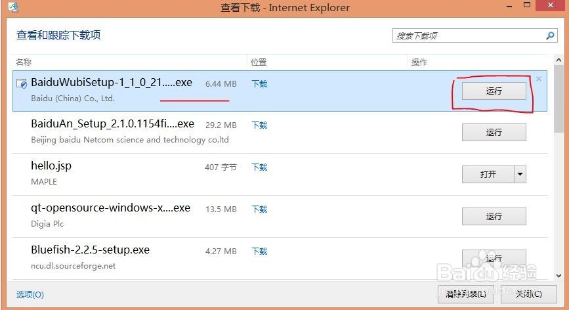Click the scrollbar down arrow

[x=559, y=275]
